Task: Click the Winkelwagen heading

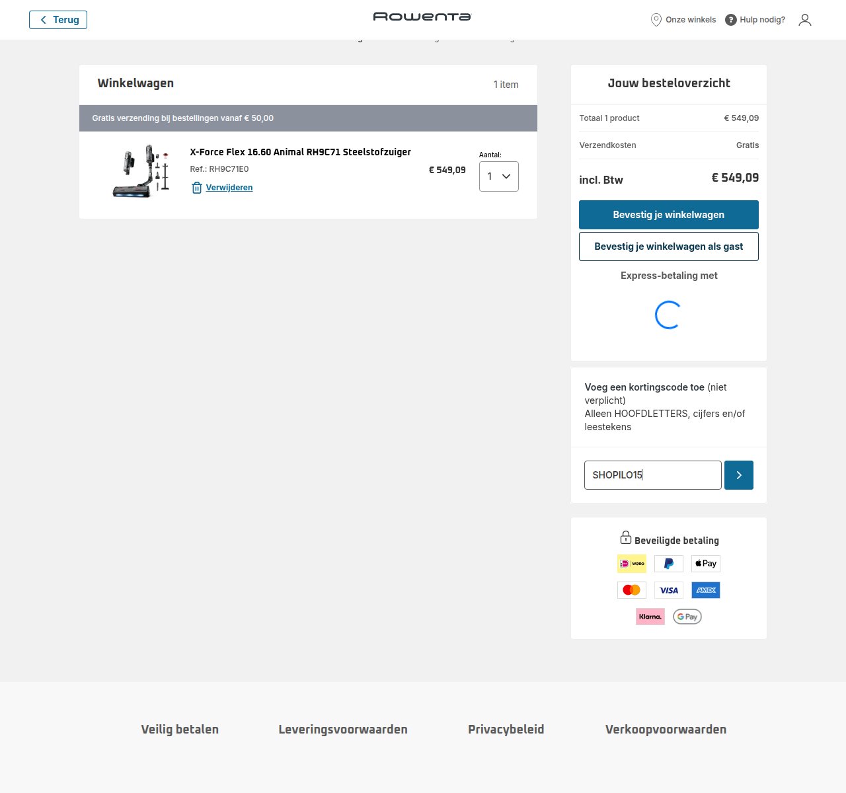Action: tap(135, 83)
